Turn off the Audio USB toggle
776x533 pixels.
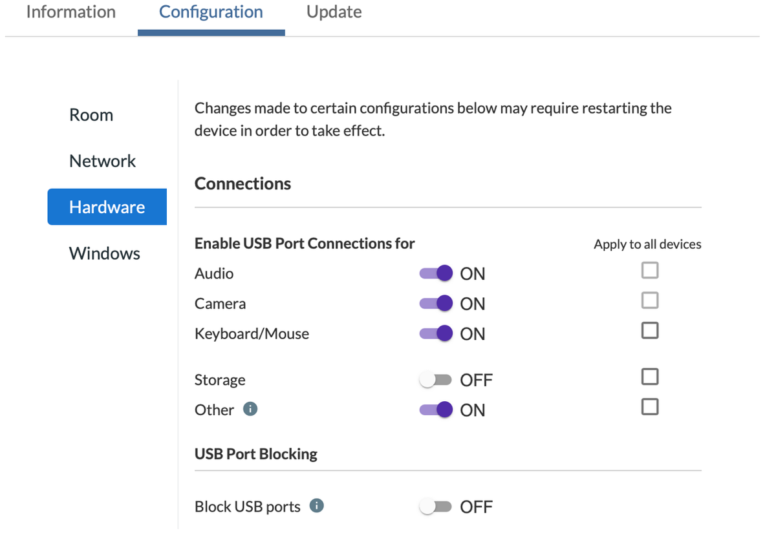pyautogui.click(x=436, y=273)
